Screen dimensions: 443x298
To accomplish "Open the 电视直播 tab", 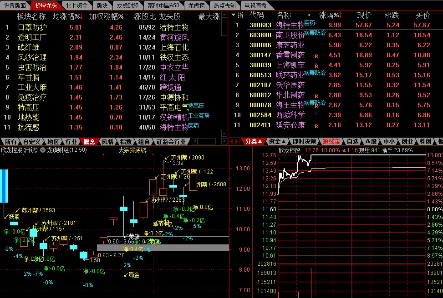I will tap(255, 5).
